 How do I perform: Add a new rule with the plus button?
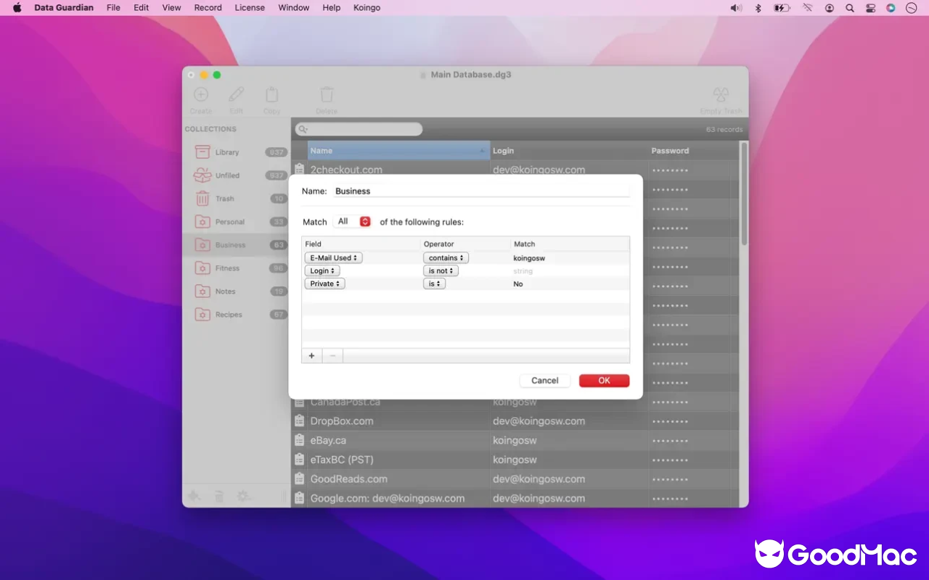point(311,355)
